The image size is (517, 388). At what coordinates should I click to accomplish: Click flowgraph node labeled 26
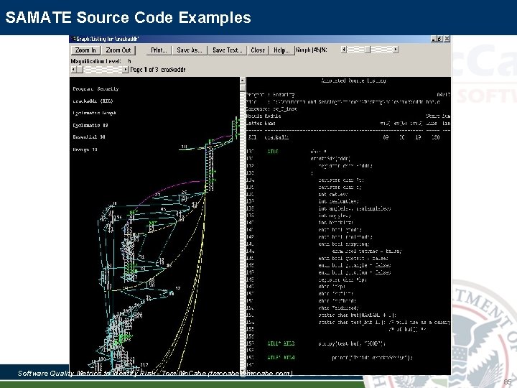184,192
